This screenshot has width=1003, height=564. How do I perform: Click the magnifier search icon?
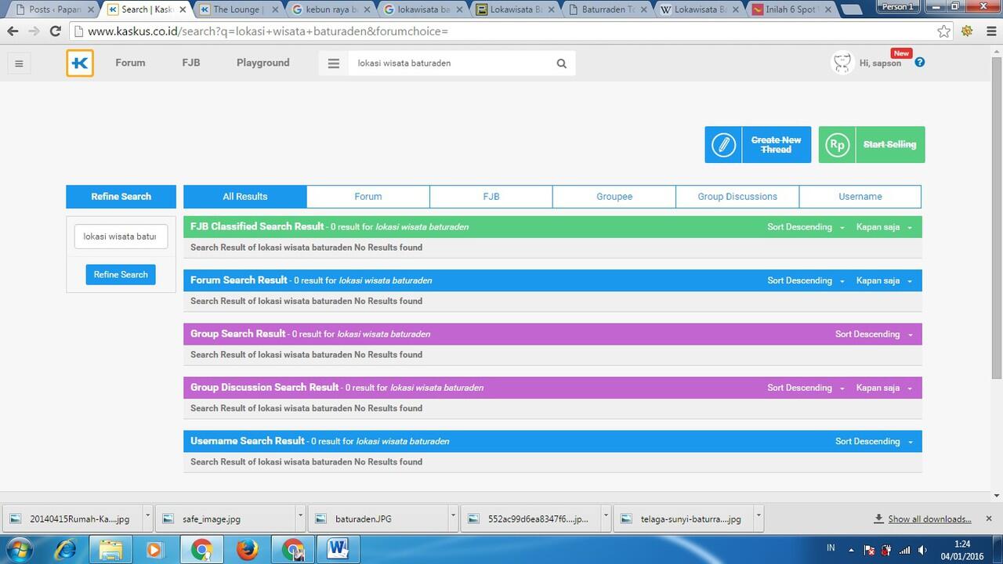pyautogui.click(x=561, y=63)
